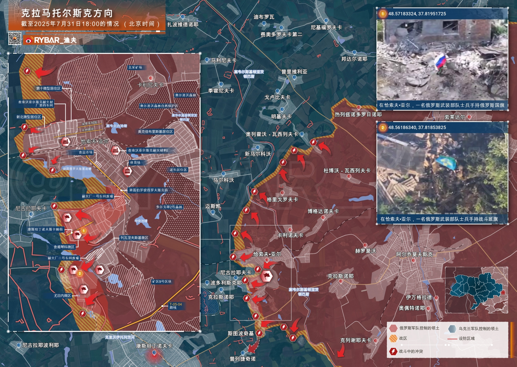Click Russian-controlled territory legend swatch

pyautogui.click(x=393, y=328)
